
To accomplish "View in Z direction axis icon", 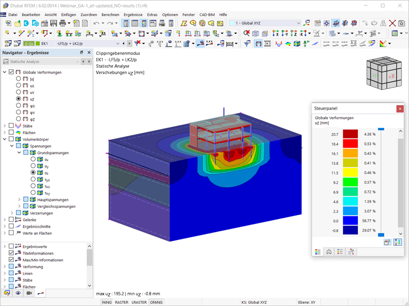I will click(x=294, y=33).
